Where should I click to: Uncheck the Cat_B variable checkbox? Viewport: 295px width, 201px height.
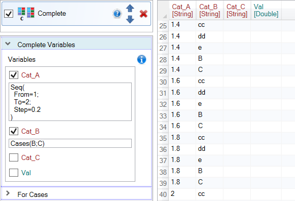(14, 131)
